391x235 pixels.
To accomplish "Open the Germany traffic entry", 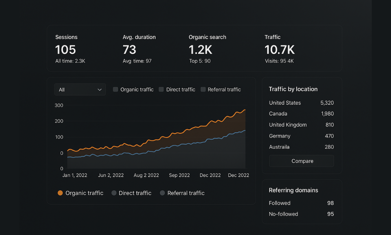I will pos(301,136).
